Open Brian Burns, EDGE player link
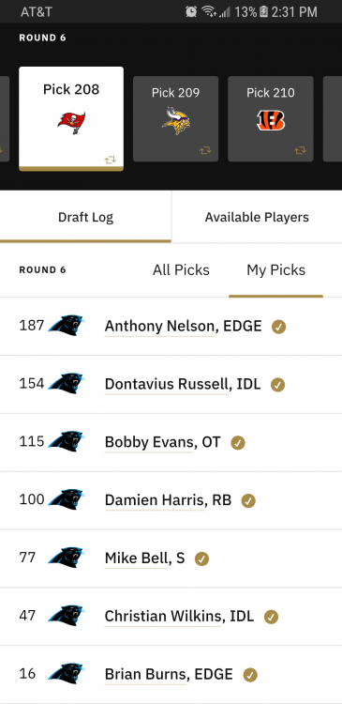342x704 pixels. [x=169, y=674]
